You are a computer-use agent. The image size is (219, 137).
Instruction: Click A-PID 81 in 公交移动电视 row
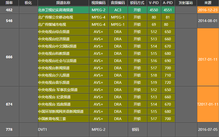click(168, 17)
